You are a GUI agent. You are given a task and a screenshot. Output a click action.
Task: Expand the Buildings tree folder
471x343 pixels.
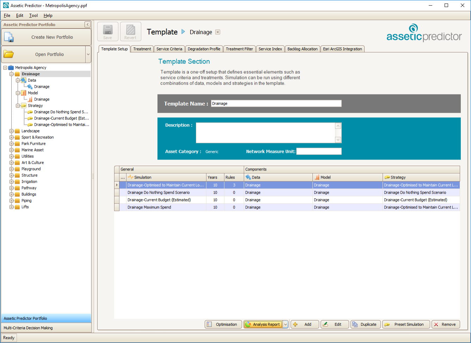[x=12, y=194]
